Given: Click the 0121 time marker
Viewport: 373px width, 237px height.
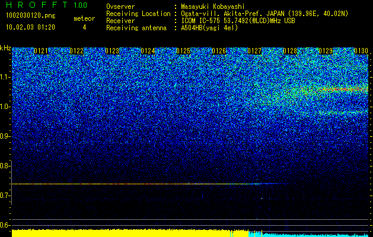Looking at the screenshot, I should coord(41,51).
